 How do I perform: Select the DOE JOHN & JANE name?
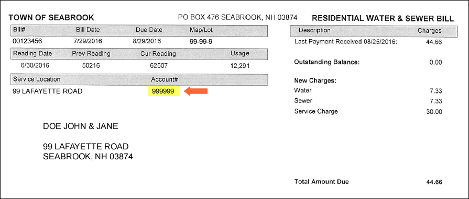pos(81,126)
